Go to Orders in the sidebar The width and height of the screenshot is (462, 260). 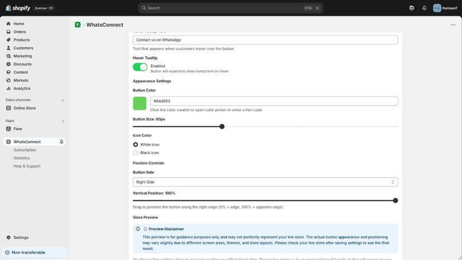pos(20,32)
